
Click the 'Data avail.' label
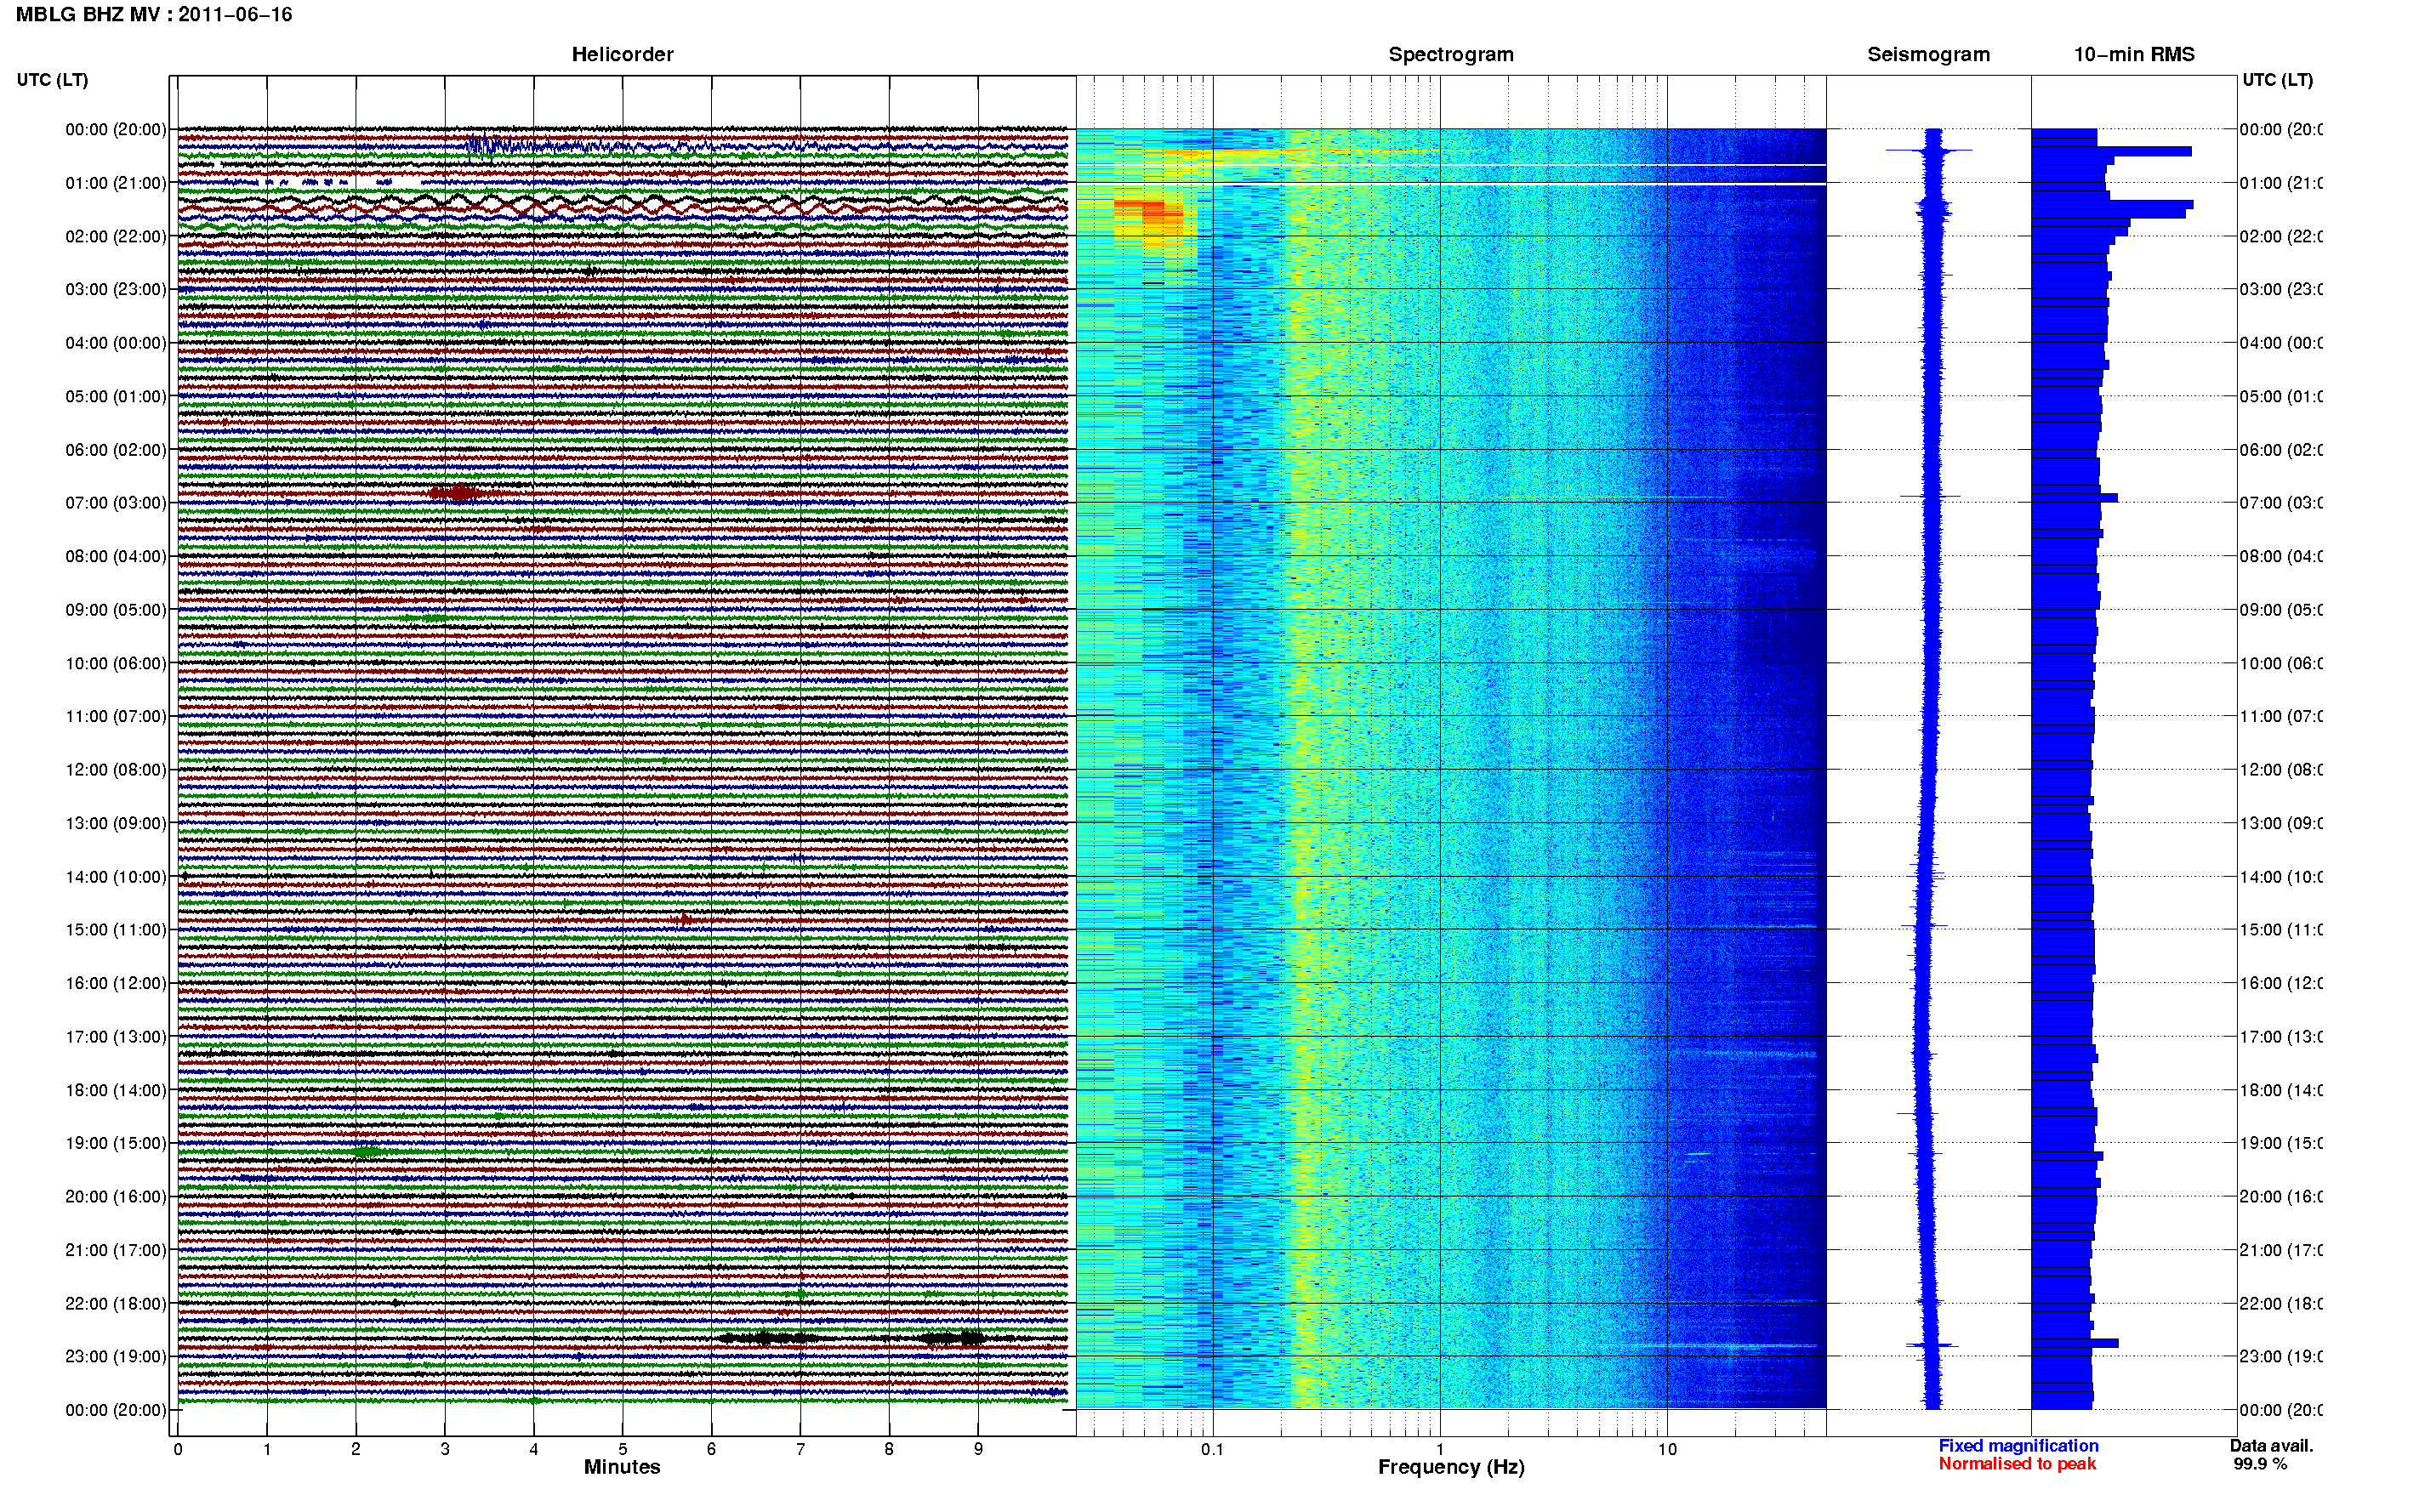pos(2271,1446)
